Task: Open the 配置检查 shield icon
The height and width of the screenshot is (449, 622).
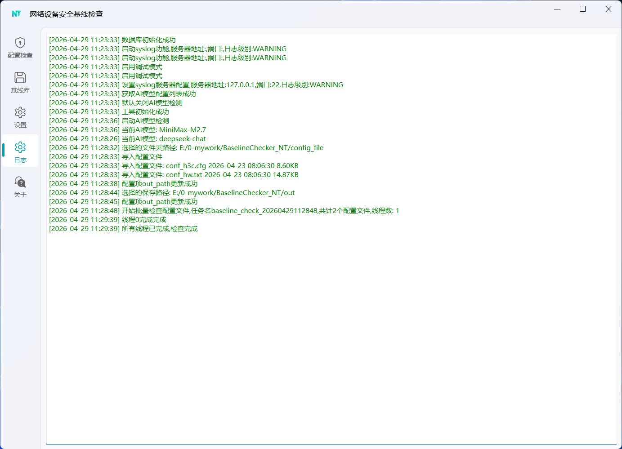Action: coord(20,43)
